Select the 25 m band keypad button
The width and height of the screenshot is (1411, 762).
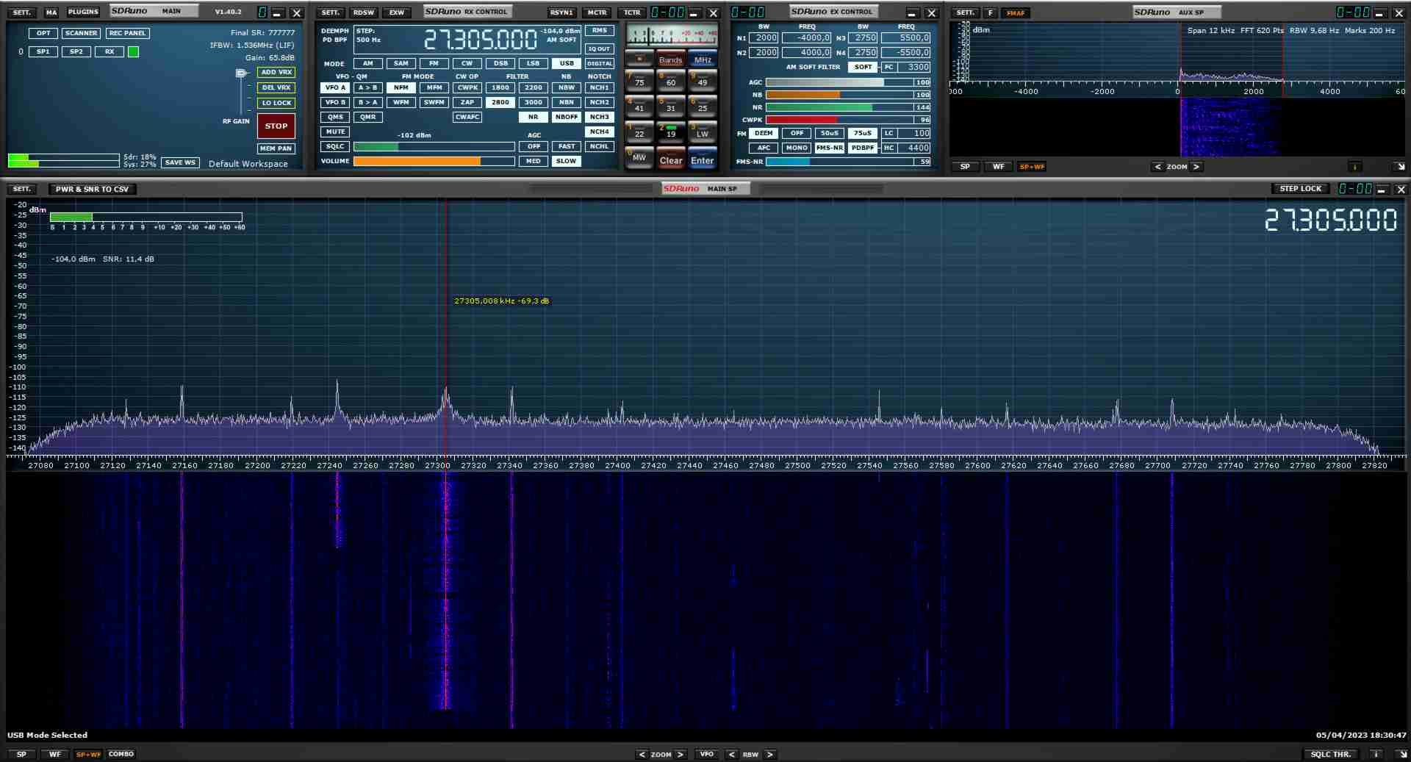click(x=702, y=106)
